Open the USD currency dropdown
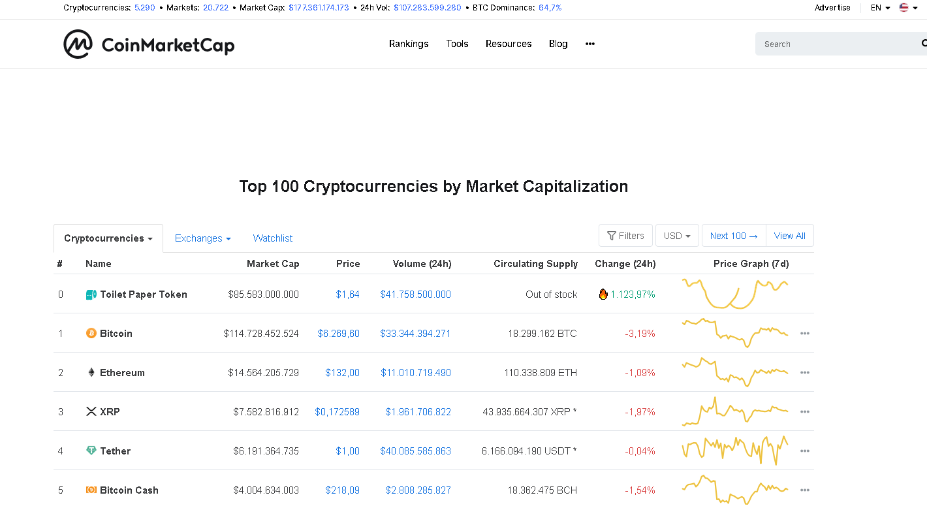This screenshot has width=927, height=508. pos(677,236)
